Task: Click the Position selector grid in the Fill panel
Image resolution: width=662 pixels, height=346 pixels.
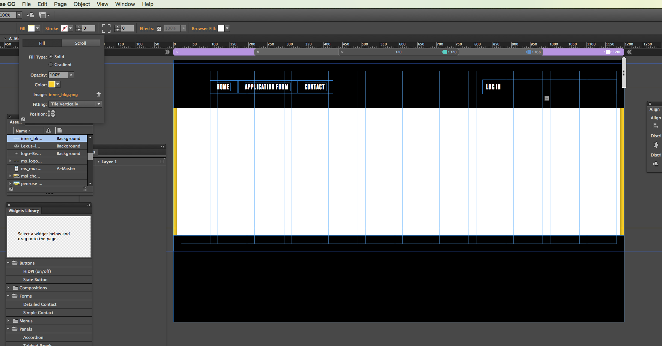Action: tap(51, 114)
